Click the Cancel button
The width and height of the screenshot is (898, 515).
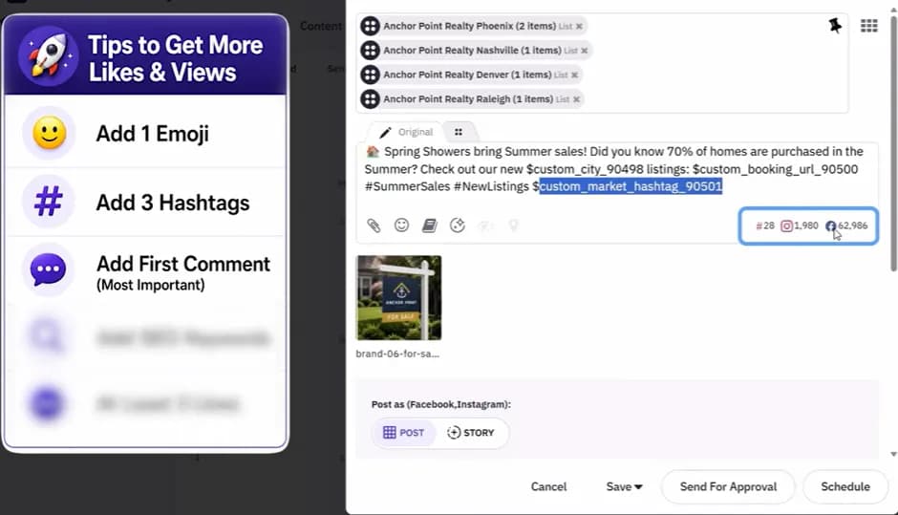548,487
